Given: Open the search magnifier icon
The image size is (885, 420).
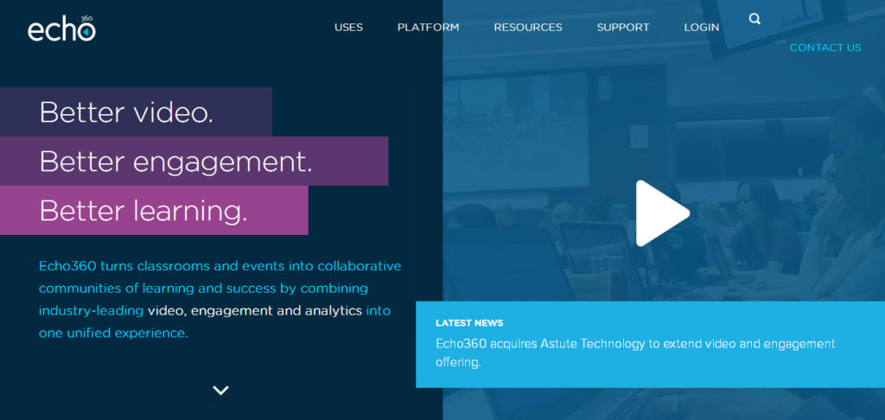Looking at the screenshot, I should coord(754,19).
